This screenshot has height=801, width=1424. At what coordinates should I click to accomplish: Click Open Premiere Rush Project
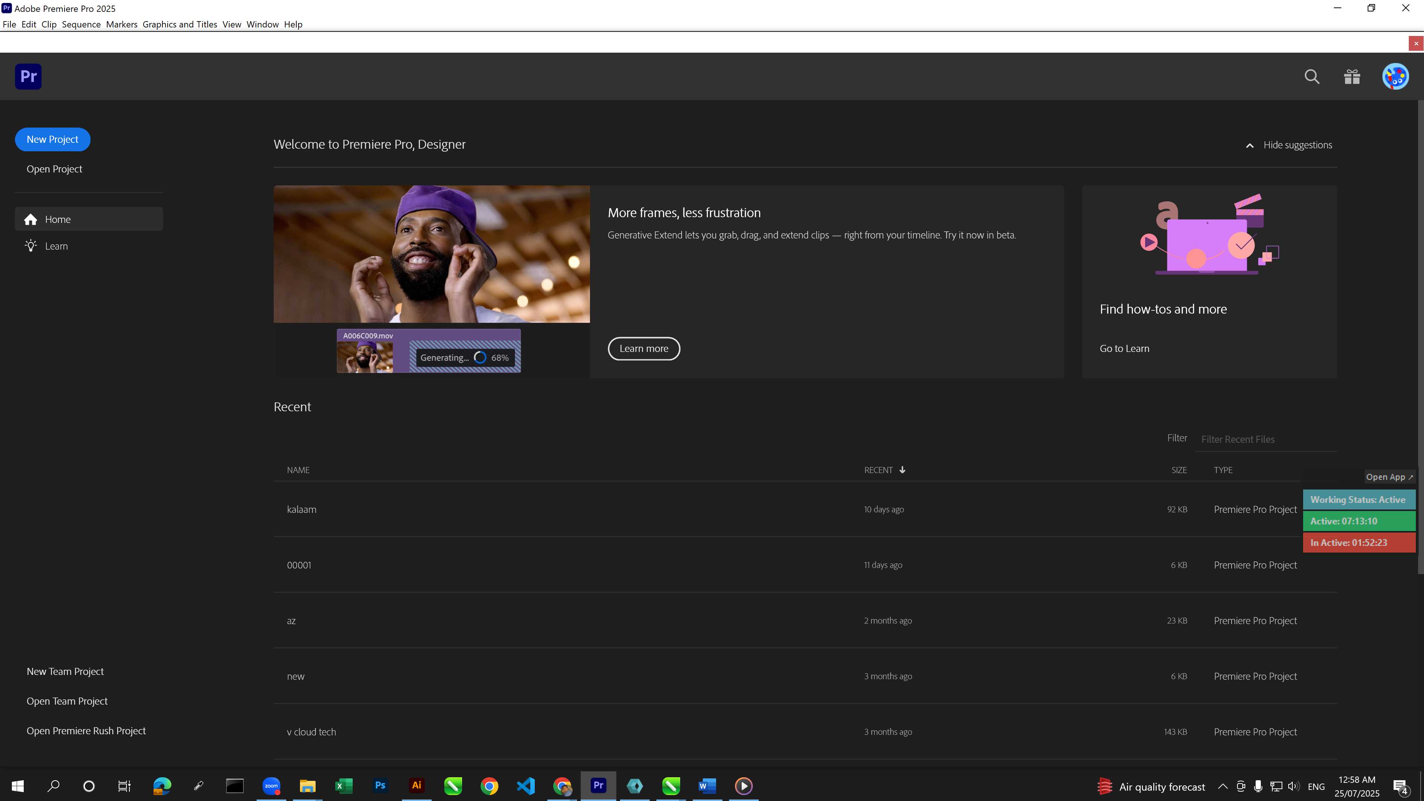point(86,731)
